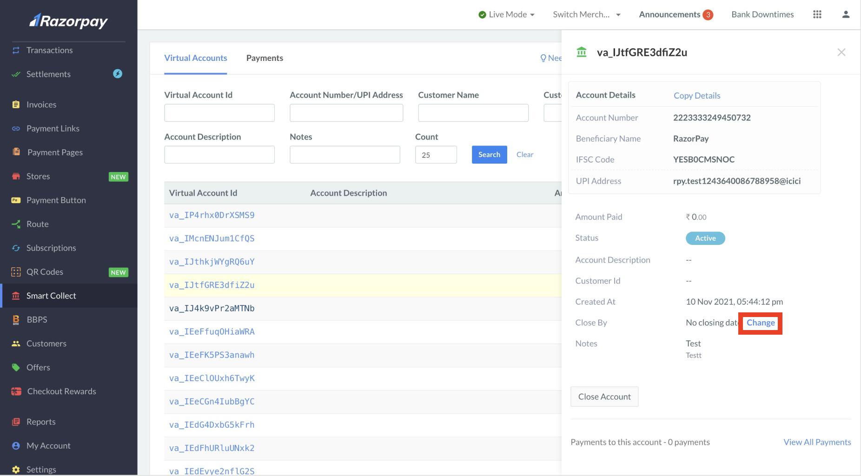Focus the Account Number/UPI Address field
Image resolution: width=861 pixels, height=476 pixels.
pos(346,112)
